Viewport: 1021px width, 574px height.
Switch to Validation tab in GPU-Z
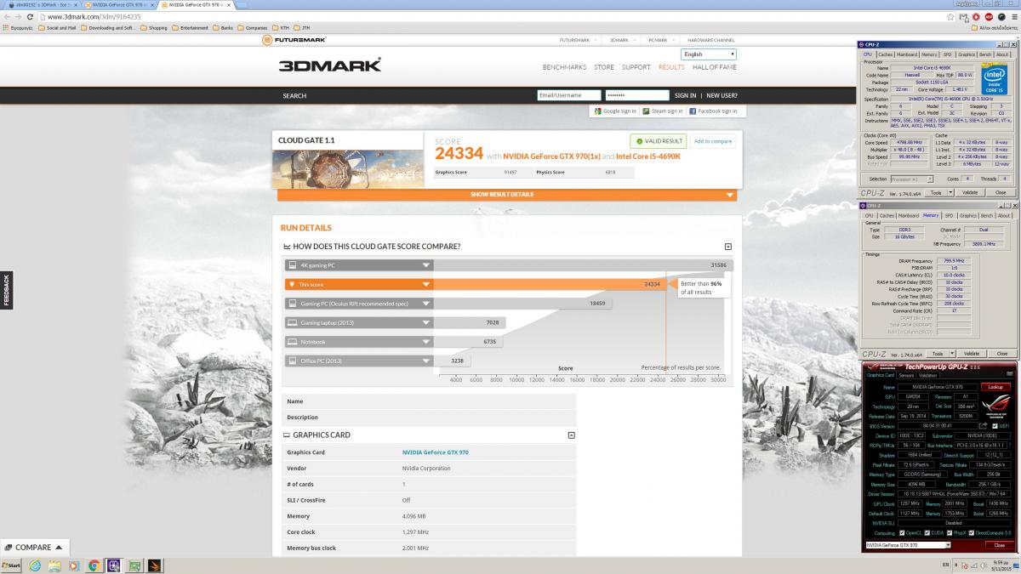[x=928, y=375]
